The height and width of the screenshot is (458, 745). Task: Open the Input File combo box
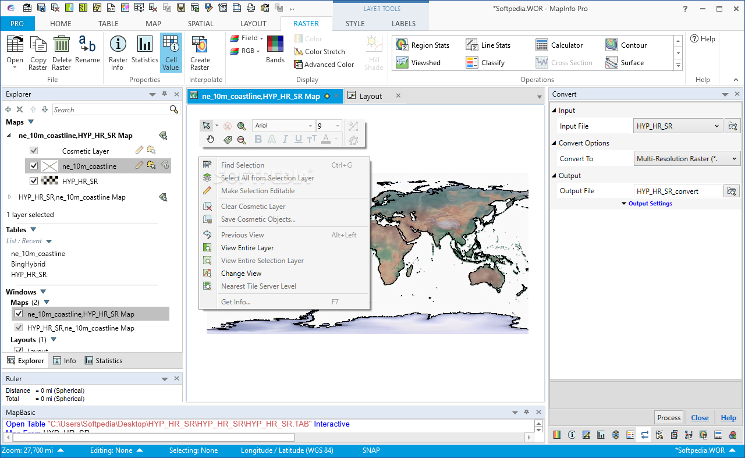point(678,126)
